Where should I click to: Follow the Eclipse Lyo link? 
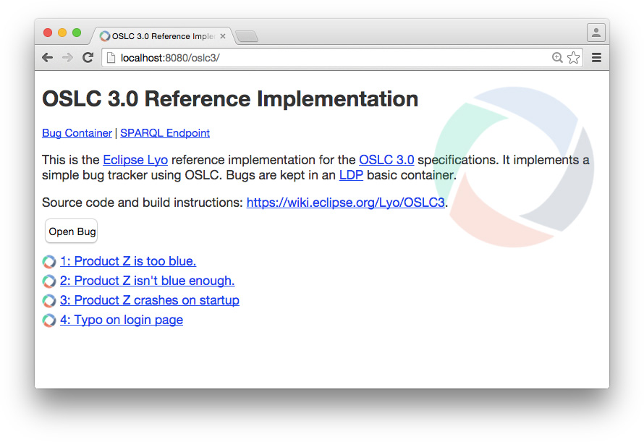[x=135, y=160]
